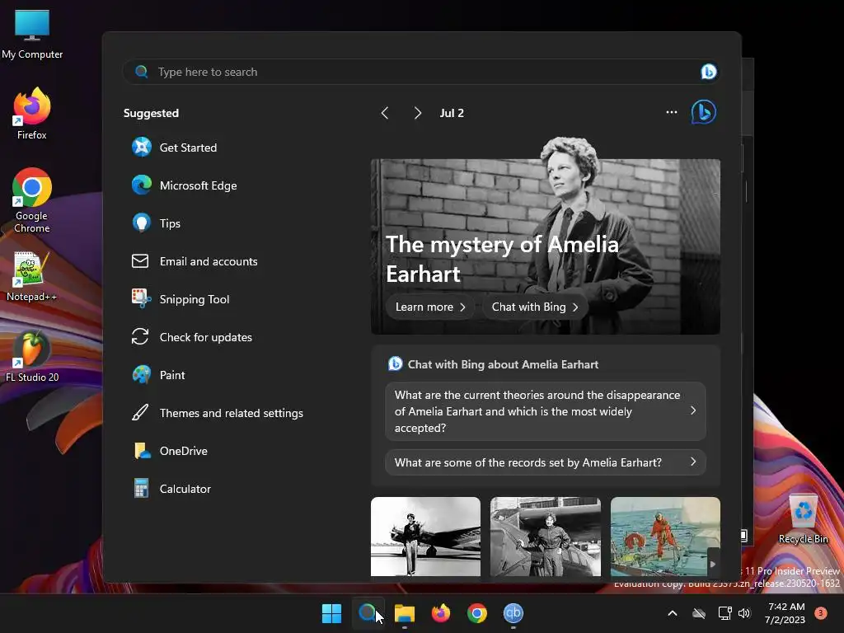Image resolution: width=844 pixels, height=633 pixels.
Task: Click Chat with Bing button
Action: [x=534, y=307]
